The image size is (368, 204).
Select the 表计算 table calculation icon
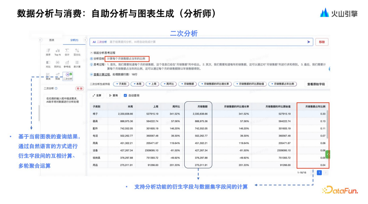(77, 64)
